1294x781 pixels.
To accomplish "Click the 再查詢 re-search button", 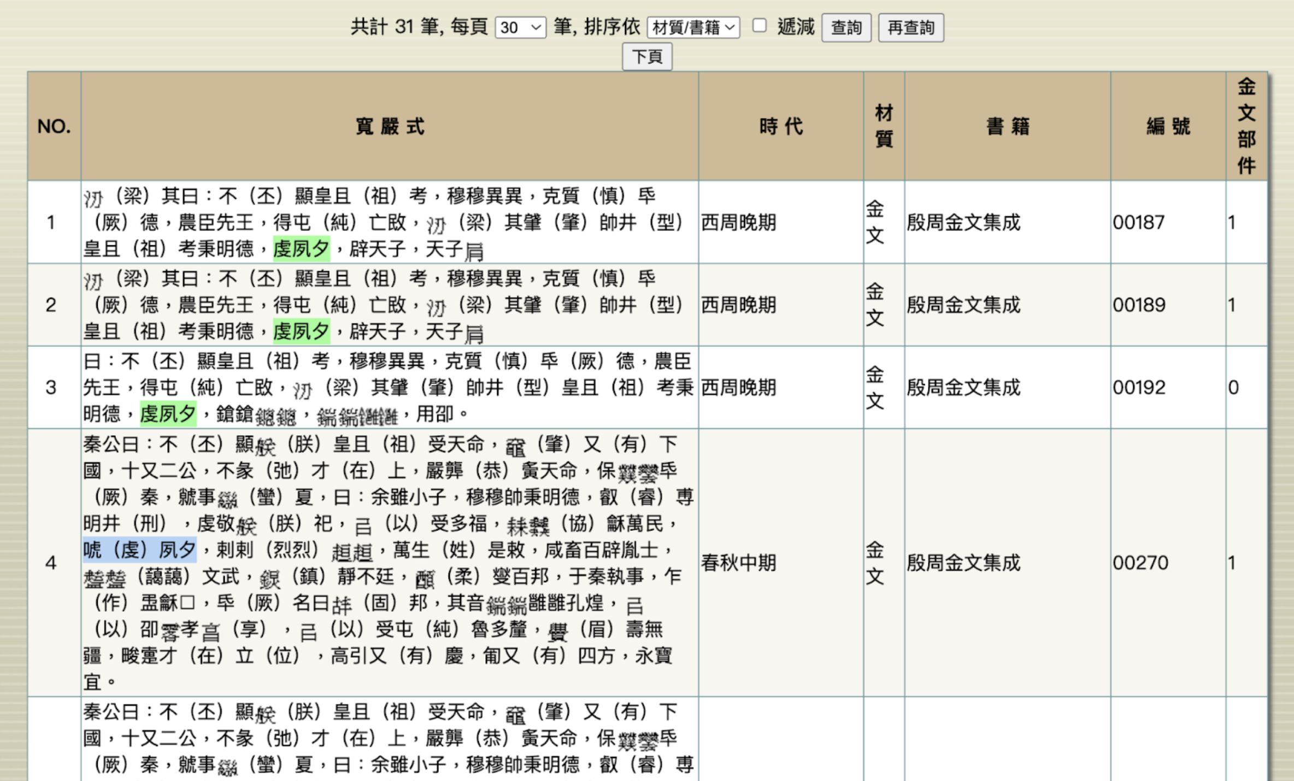I will (x=910, y=27).
